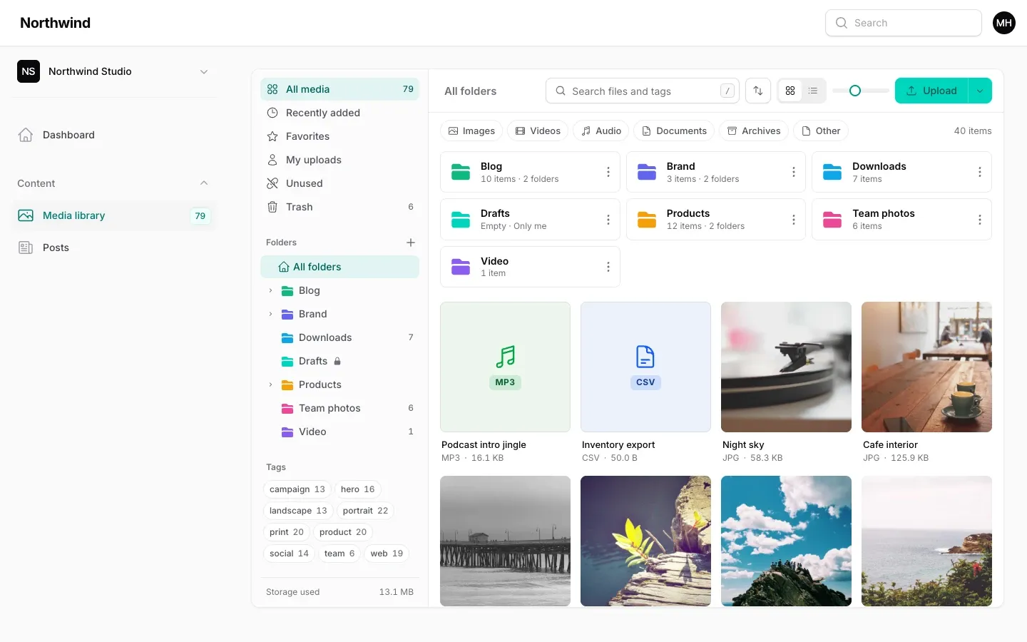Viewport: 1027px width, 642px height.
Task: Click the Upload button
Action: click(931, 91)
